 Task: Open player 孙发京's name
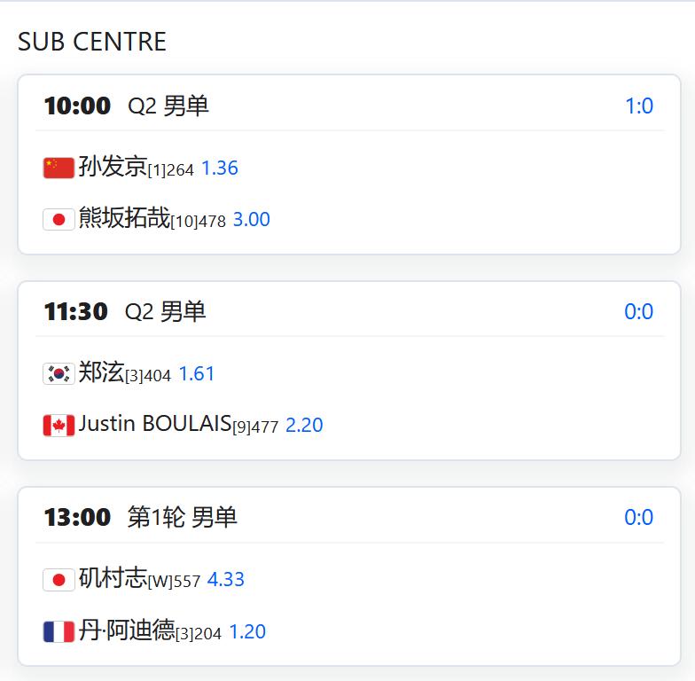(113, 167)
